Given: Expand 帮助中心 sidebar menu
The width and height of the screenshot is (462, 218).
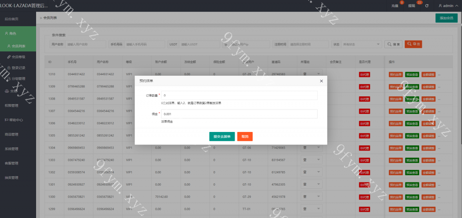Looking at the screenshot, I should click(18, 120).
